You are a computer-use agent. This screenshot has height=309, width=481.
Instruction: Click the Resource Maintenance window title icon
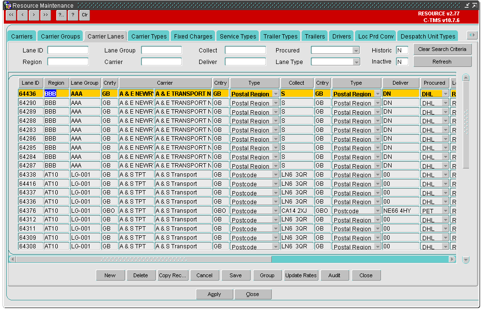pos(8,5)
